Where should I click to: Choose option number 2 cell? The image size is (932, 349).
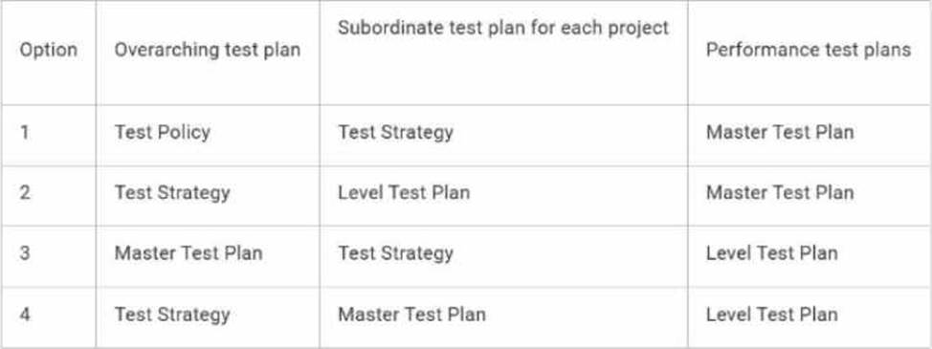coord(24,192)
